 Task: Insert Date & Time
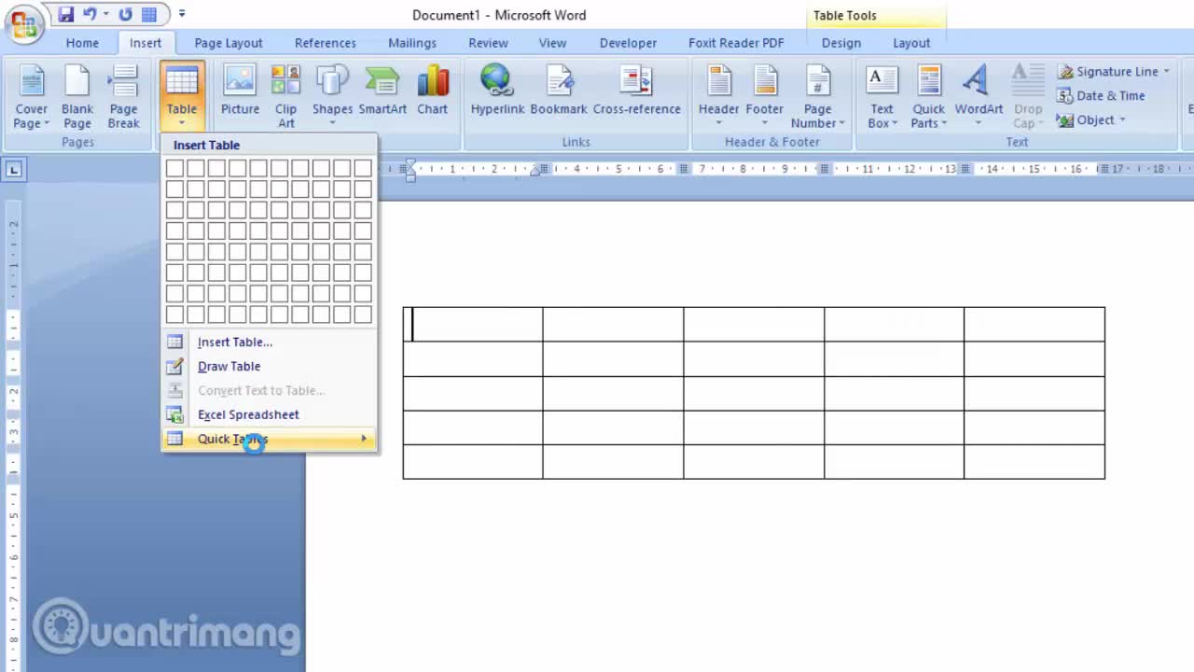tap(1101, 95)
